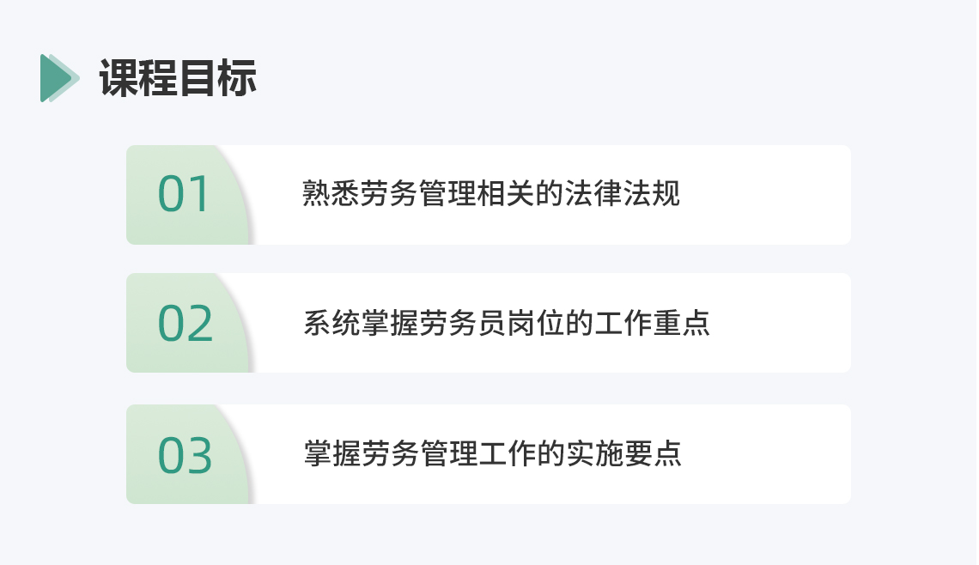This screenshot has height=565, width=979.
Task: Select the line 掌握劳务管理工作的实施要点
Action: coord(492,453)
